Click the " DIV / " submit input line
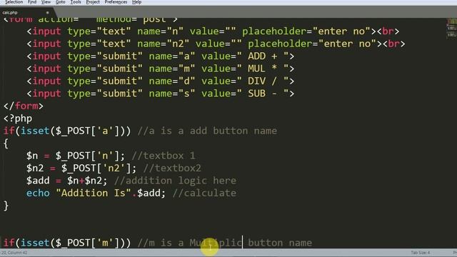This screenshot has width=457, height=257. pos(160,81)
